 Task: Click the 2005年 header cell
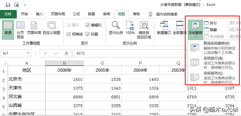(102, 70)
